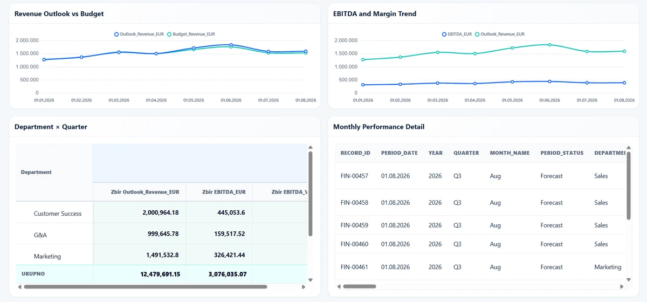
Task: Click the pivot table scroll-right arrow
Action: click(304, 287)
